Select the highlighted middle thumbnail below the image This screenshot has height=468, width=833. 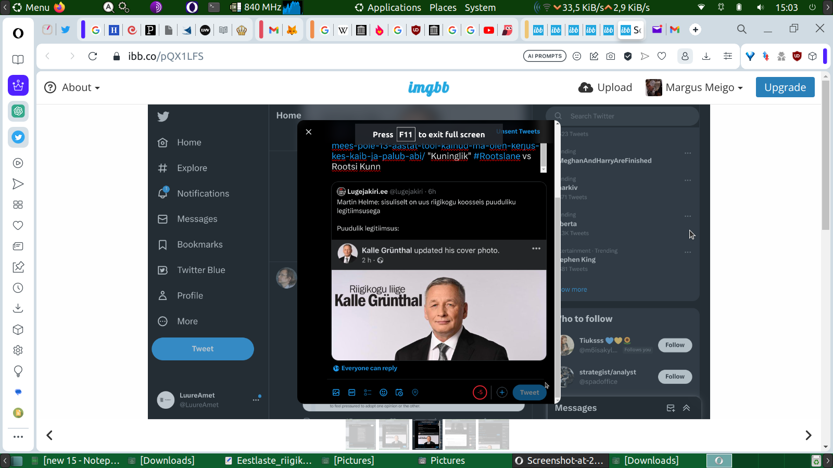click(427, 434)
